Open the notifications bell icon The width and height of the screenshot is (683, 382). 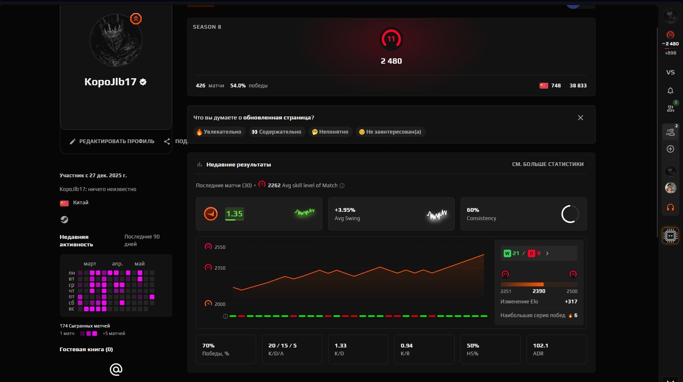tap(670, 90)
